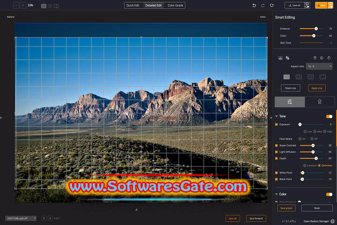Click Sync all button
This screenshot has height=225, width=337.
[233, 218]
